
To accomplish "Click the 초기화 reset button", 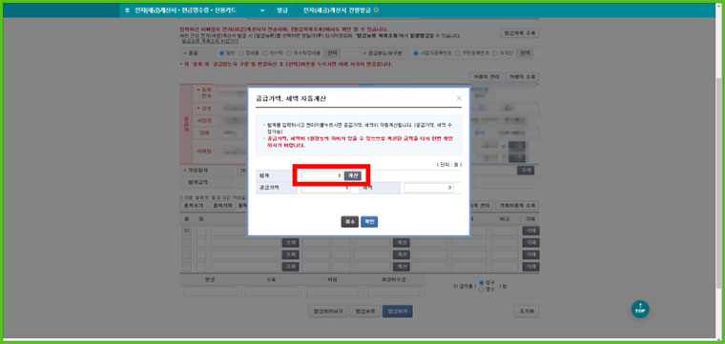I will tap(527, 312).
